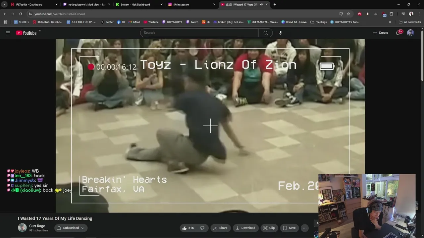The height and width of the screenshot is (238, 424).
Task: Open a new browser tab
Action: pyautogui.click(x=275, y=4)
